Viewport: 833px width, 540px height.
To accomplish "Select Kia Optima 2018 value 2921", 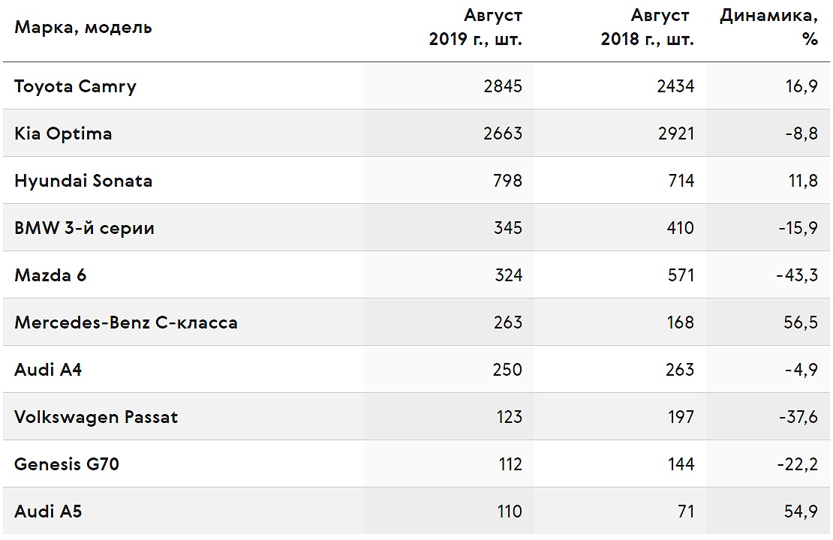I will 675,133.
